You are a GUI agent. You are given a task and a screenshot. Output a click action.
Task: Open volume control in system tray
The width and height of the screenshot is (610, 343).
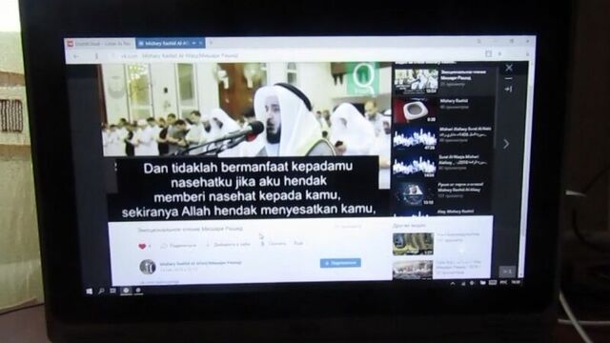click(472, 283)
